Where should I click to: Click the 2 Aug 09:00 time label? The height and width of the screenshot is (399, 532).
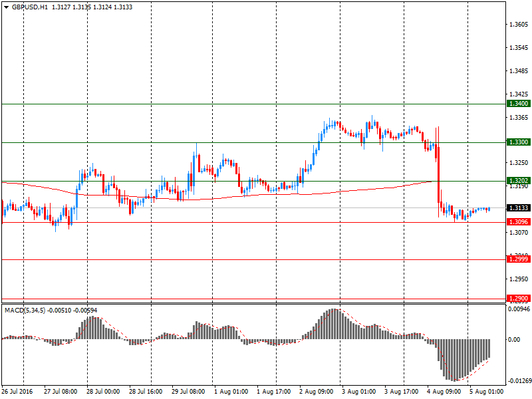(317, 392)
